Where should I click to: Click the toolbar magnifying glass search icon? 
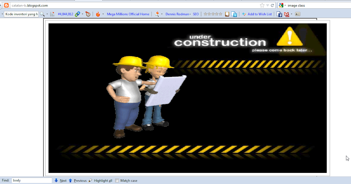(x=42, y=14)
